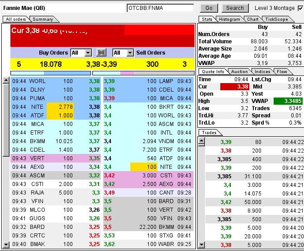Image resolution: width=304 pixels, height=251 pixels.
Task: Click the link icon between order filters
Action: tap(101, 53)
